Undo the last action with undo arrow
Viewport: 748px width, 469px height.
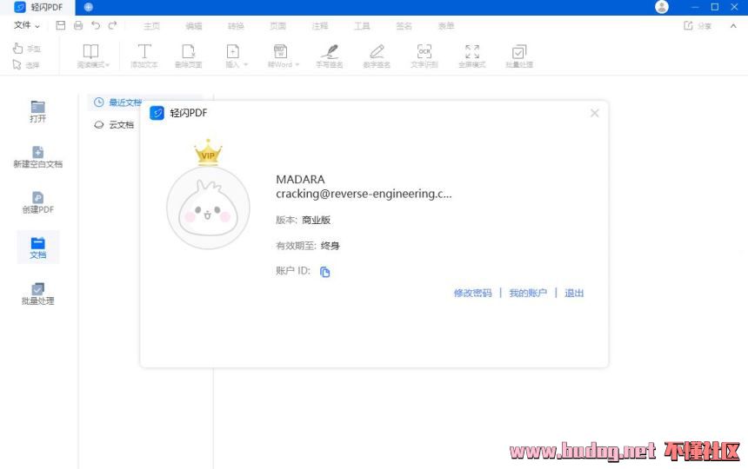96,25
